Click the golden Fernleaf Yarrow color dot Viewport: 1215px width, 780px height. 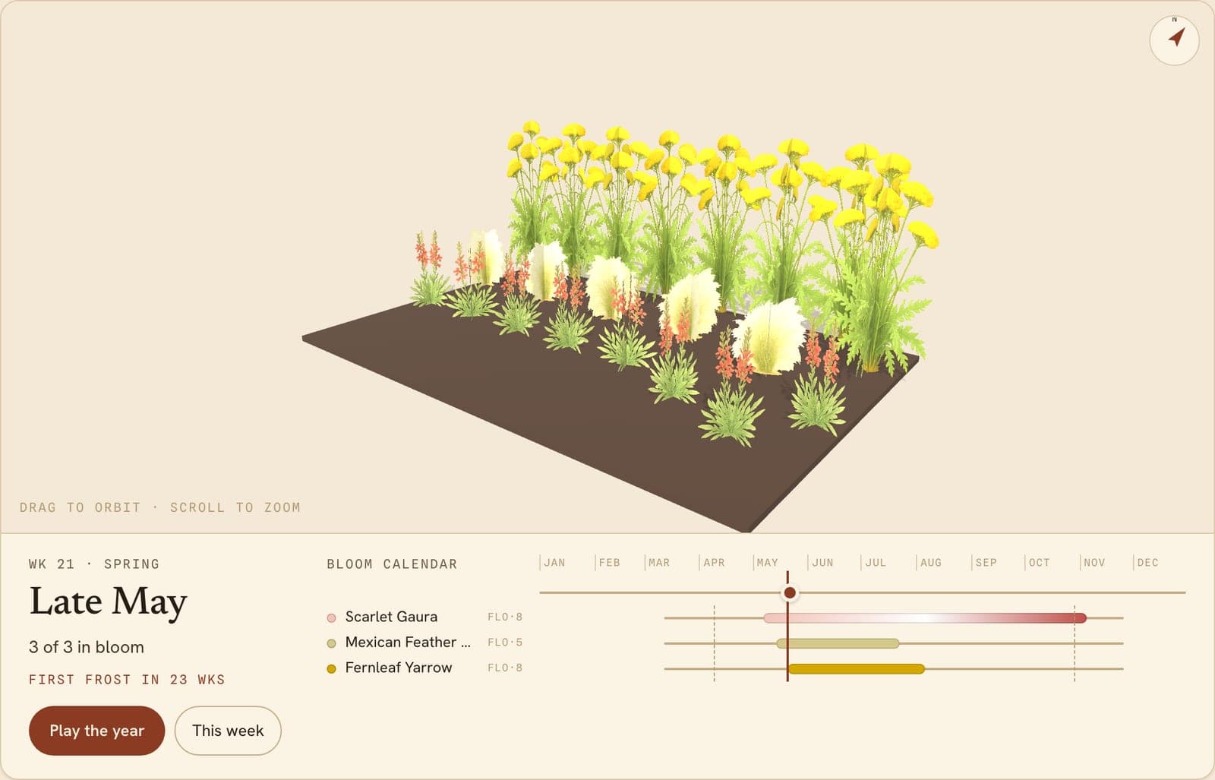coord(331,669)
